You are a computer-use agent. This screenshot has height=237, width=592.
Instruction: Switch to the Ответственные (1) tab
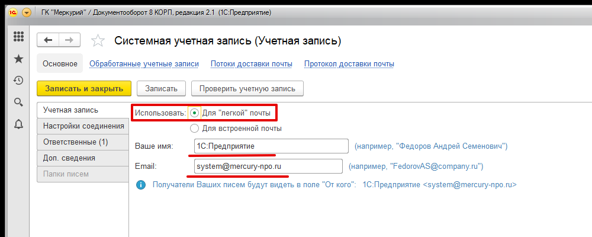click(82, 142)
